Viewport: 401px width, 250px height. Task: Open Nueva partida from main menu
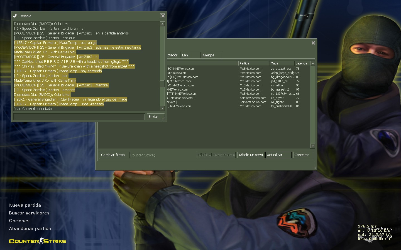tap(25, 205)
